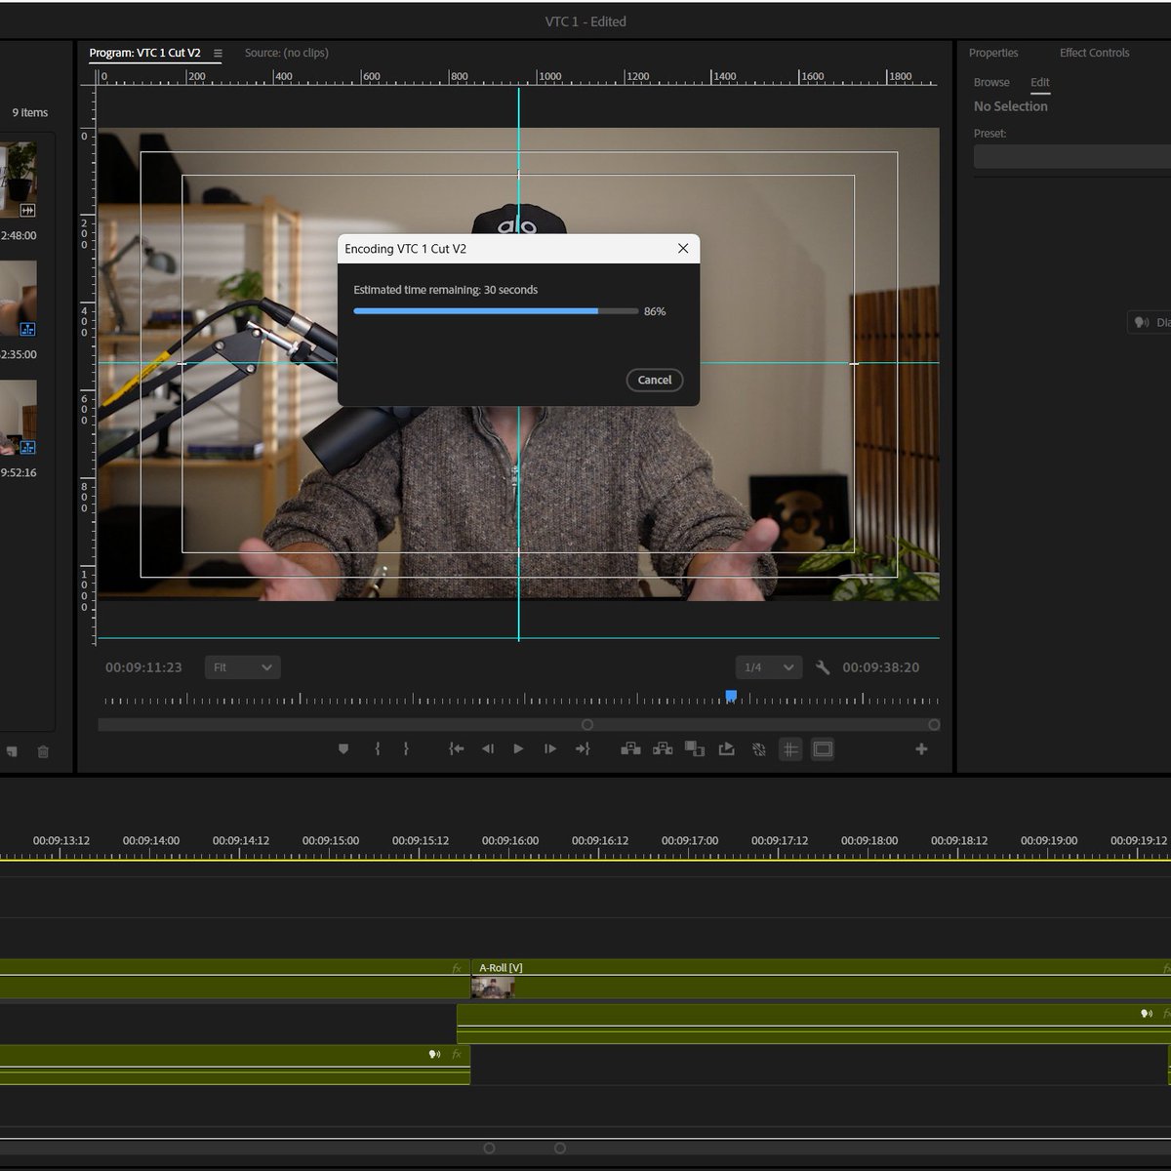Click the New Item icon in Project panel
1171x1171 pixels.
click(x=12, y=751)
